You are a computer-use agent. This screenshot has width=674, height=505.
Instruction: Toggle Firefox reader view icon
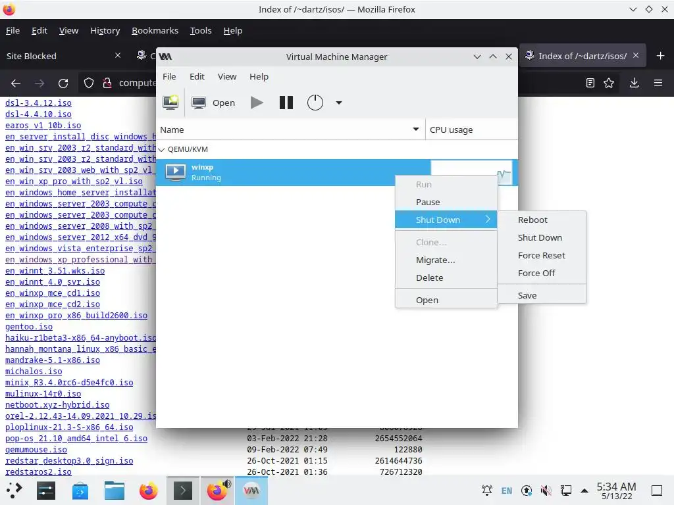coord(590,83)
